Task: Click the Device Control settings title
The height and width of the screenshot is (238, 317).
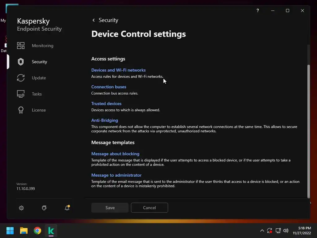Action: coord(138,34)
